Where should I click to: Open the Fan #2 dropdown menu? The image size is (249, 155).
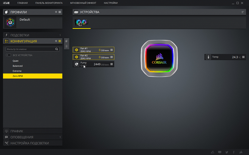coord(112,57)
